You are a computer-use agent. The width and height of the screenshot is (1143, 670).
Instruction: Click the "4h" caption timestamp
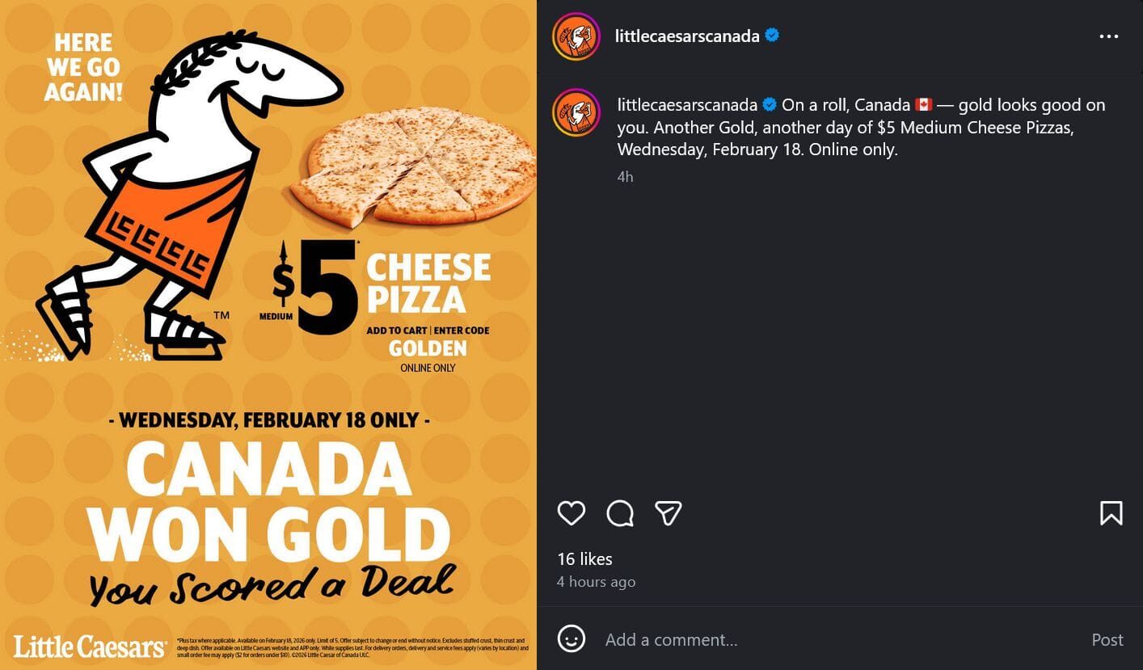(x=625, y=176)
